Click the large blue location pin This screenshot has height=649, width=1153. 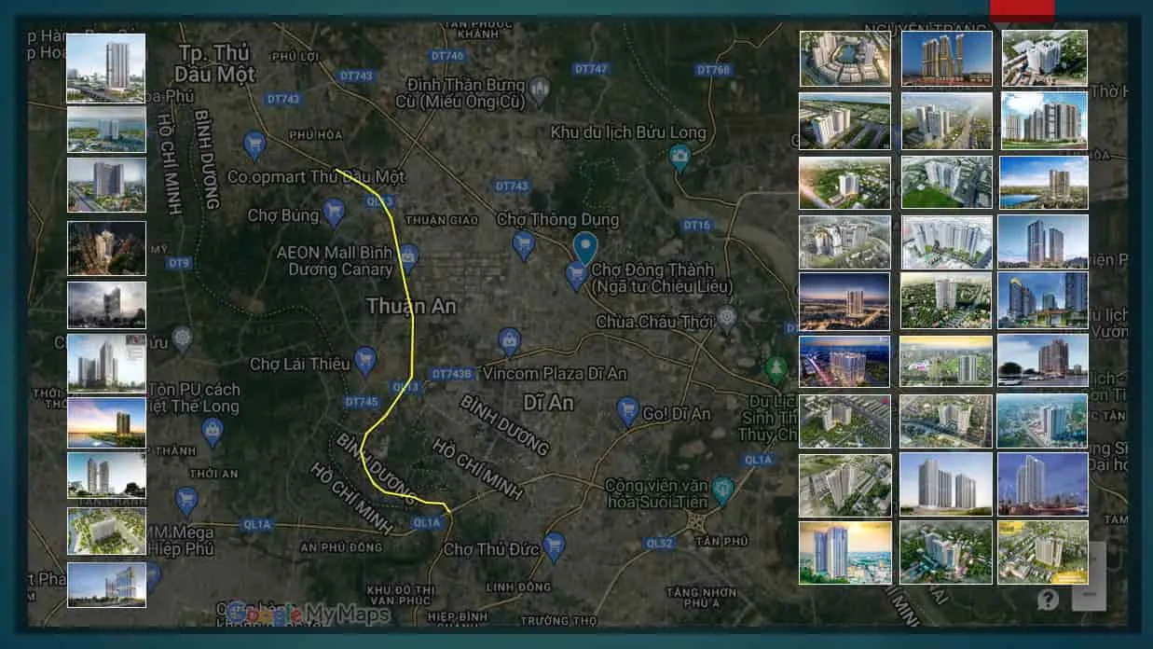(x=585, y=248)
